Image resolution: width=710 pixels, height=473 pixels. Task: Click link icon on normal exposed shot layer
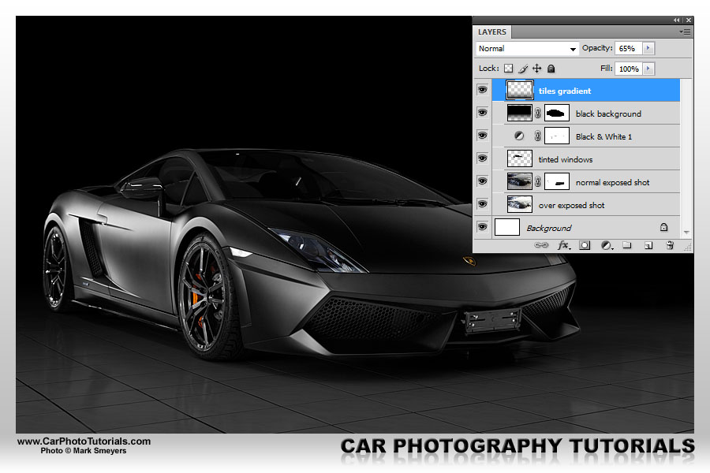pos(537,181)
